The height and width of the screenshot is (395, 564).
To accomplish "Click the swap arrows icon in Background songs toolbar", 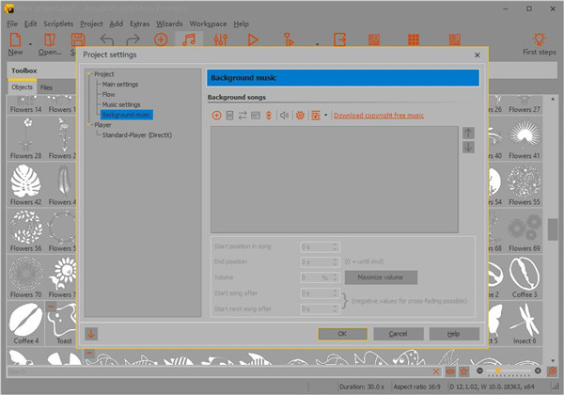I will [x=243, y=115].
